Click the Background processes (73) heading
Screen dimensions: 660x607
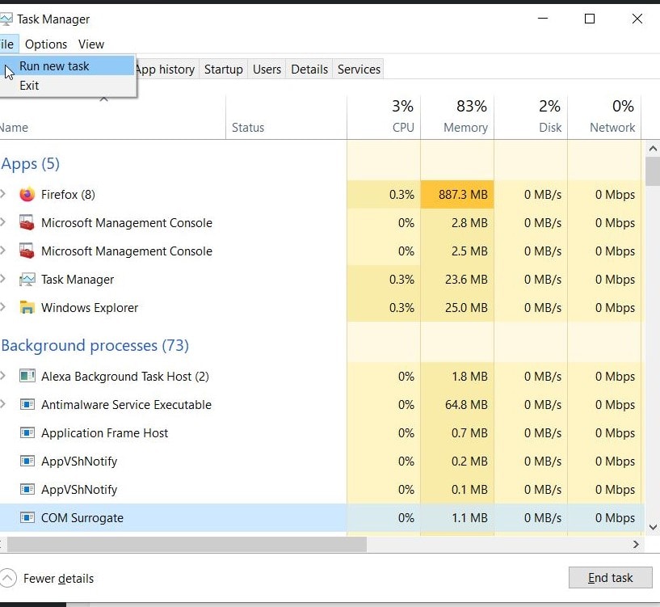click(95, 345)
